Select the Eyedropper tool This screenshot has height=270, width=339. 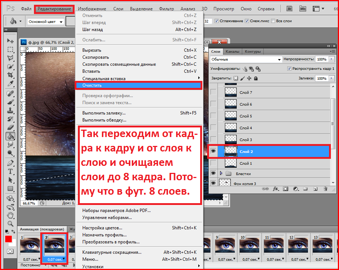[x=10, y=83]
